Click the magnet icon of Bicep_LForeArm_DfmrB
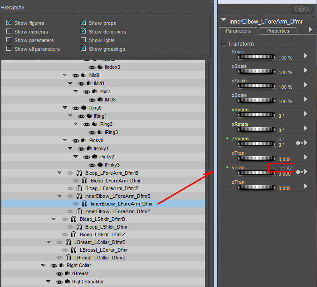 coord(79,173)
